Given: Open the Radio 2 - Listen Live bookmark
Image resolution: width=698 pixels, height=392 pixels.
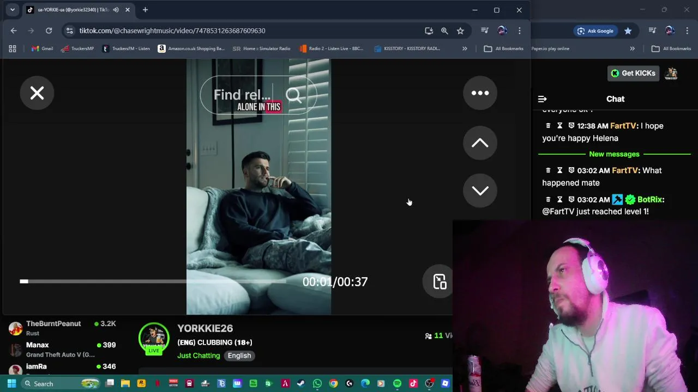Looking at the screenshot, I should coord(332,48).
